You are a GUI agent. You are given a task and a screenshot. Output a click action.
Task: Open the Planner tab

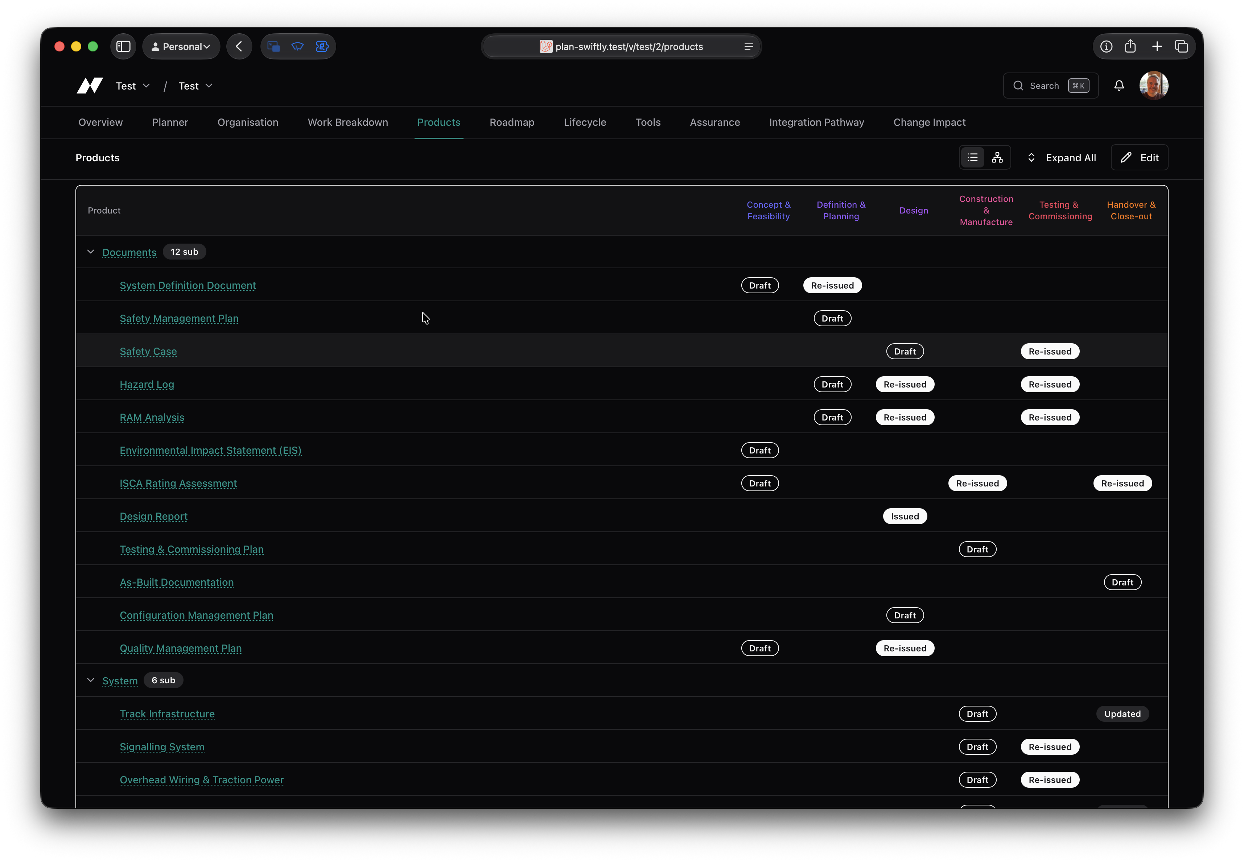coord(170,123)
